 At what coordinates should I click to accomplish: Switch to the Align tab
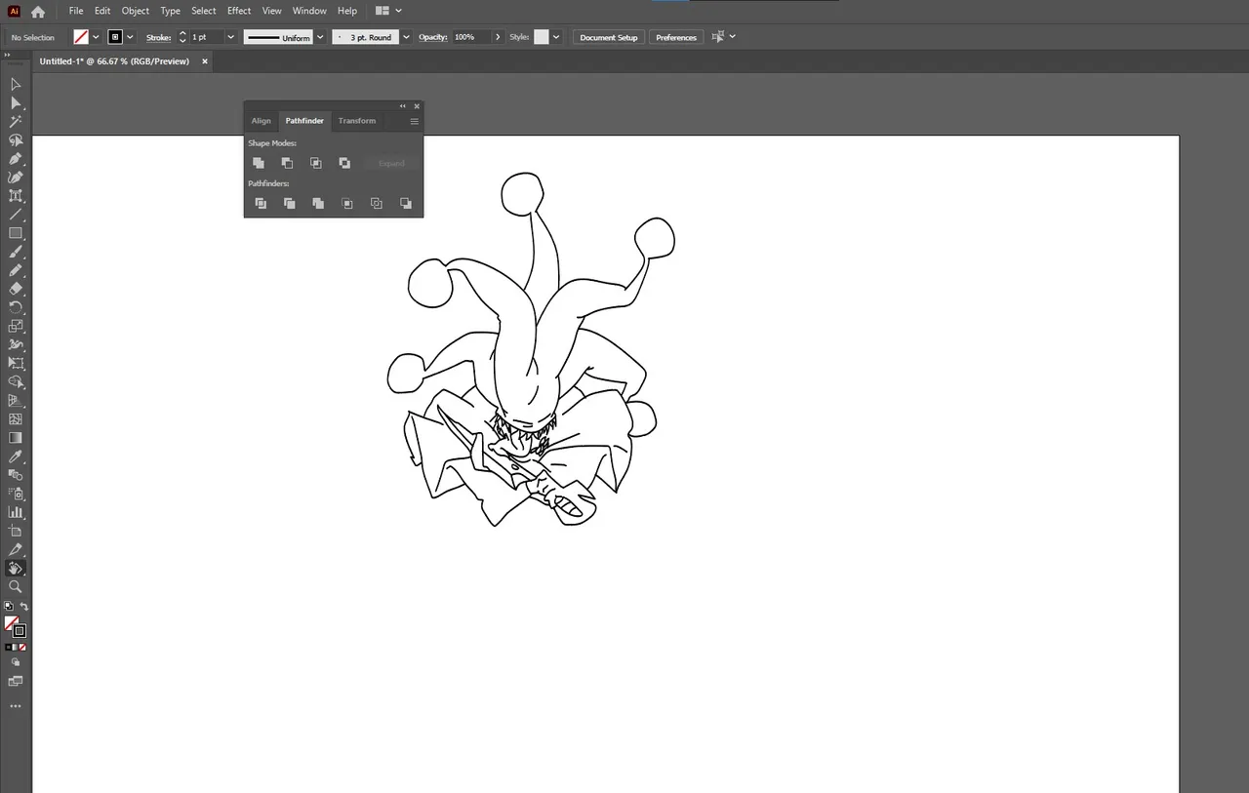262,121
